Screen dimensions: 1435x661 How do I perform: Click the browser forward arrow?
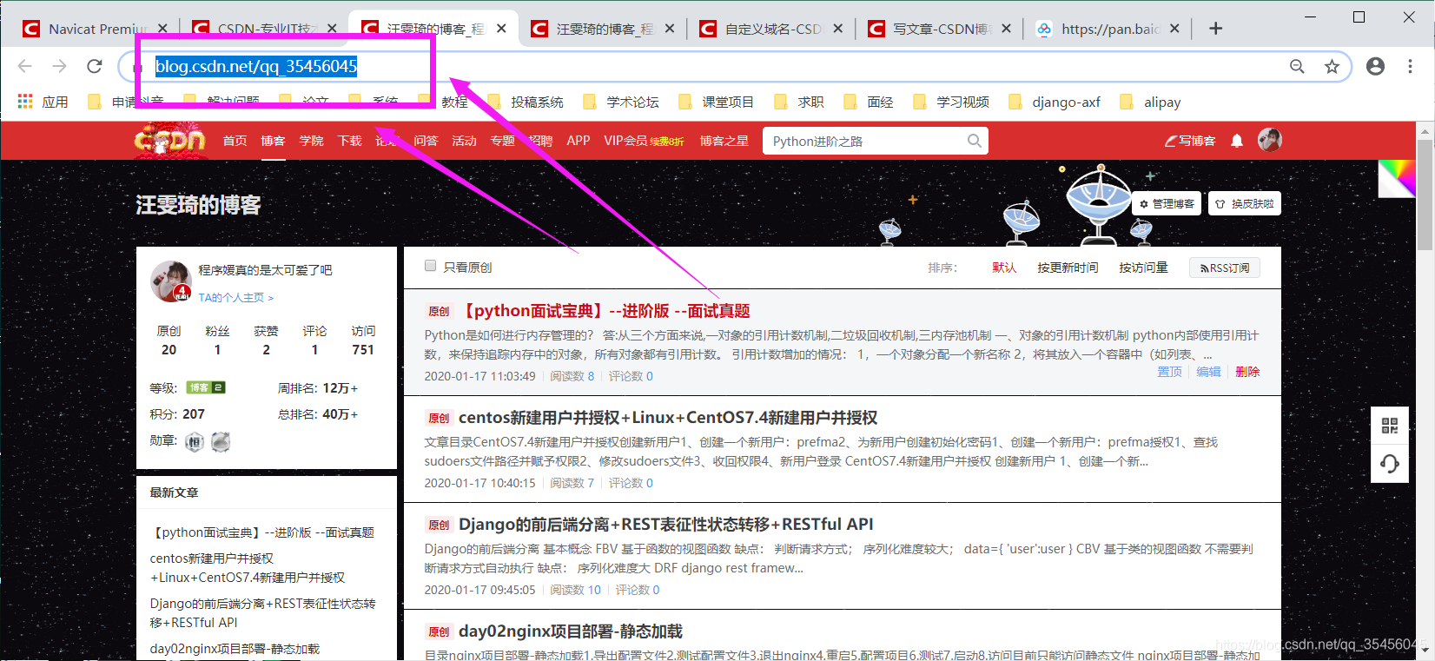(59, 66)
